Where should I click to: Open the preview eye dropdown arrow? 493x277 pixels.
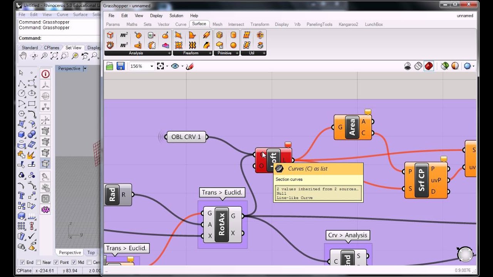click(182, 66)
